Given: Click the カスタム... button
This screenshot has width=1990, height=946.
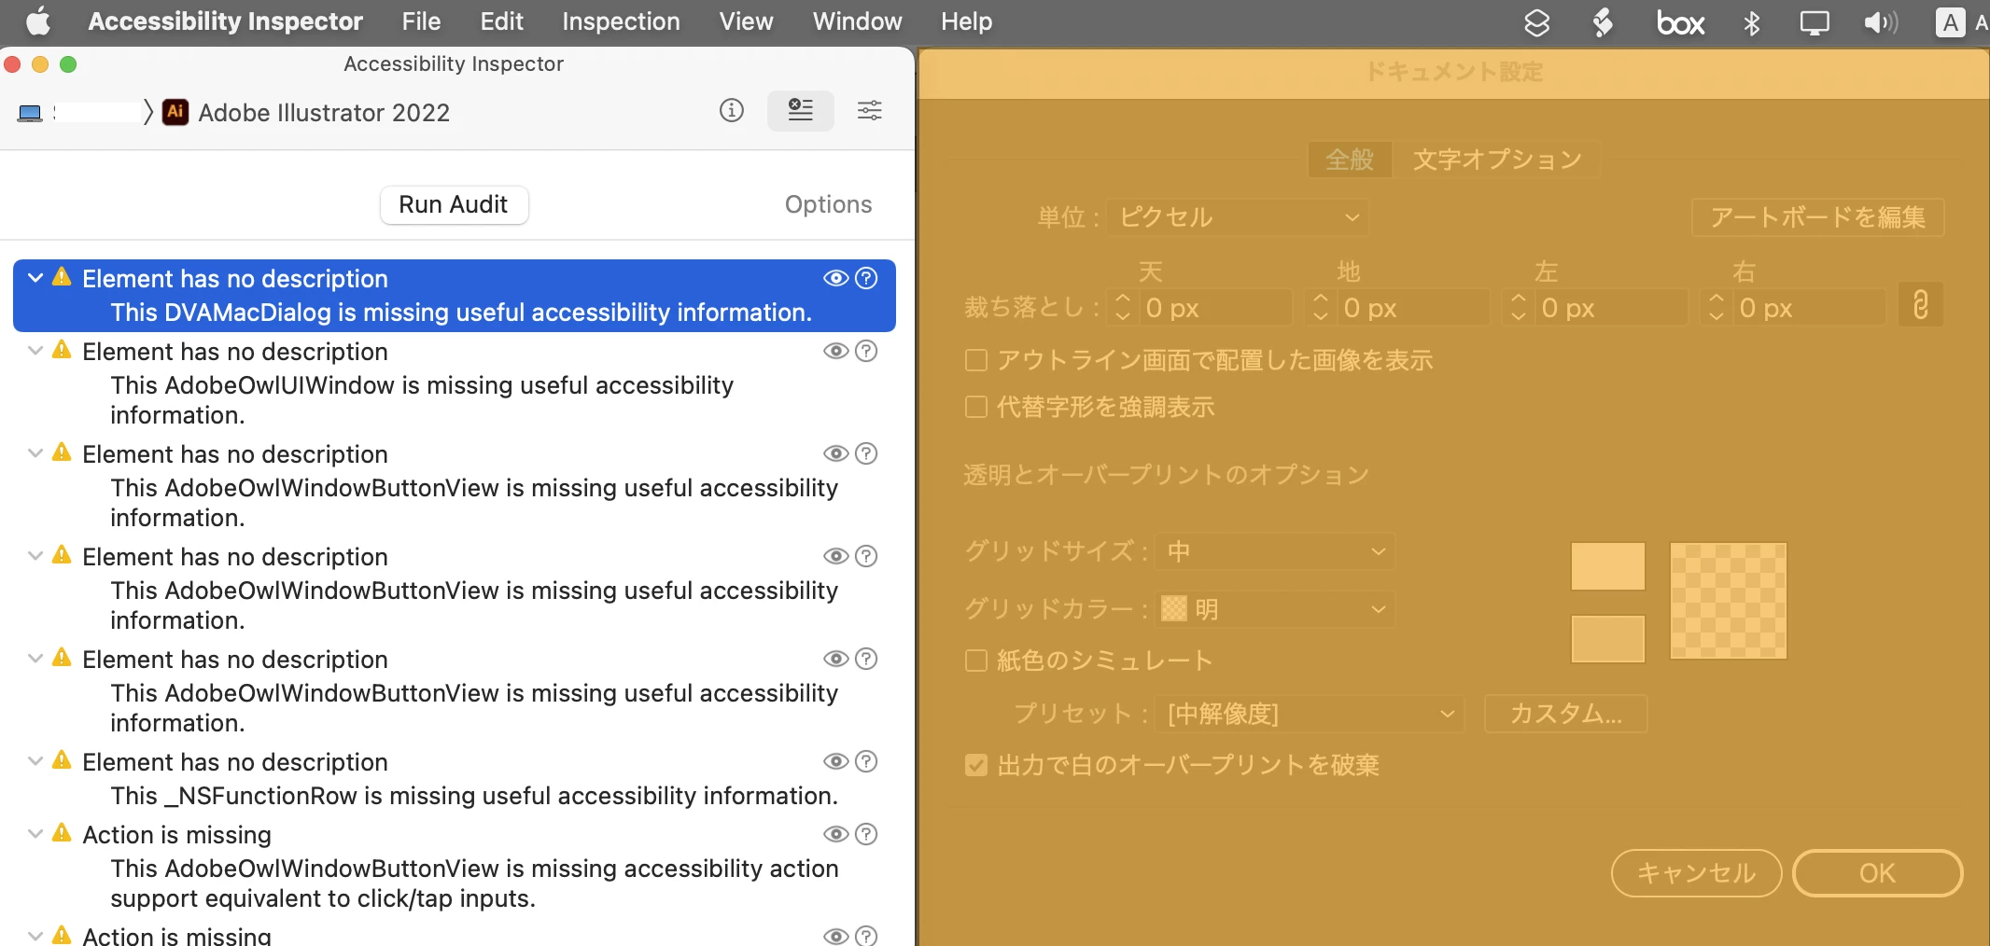Looking at the screenshot, I should coord(1565,714).
